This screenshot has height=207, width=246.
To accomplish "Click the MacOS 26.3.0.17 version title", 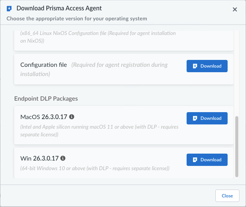I will coord(44,117).
